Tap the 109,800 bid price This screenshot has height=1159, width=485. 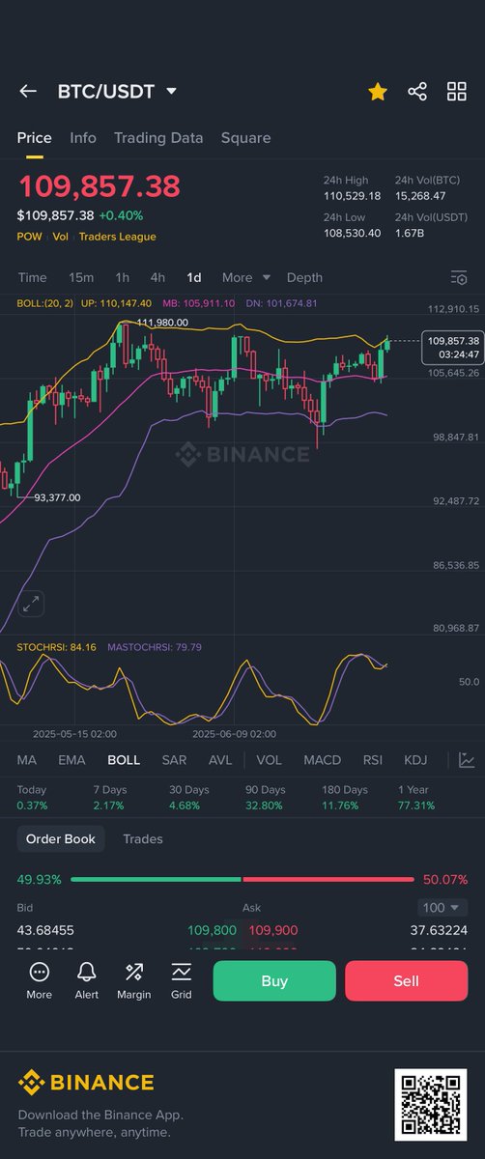[x=212, y=930]
